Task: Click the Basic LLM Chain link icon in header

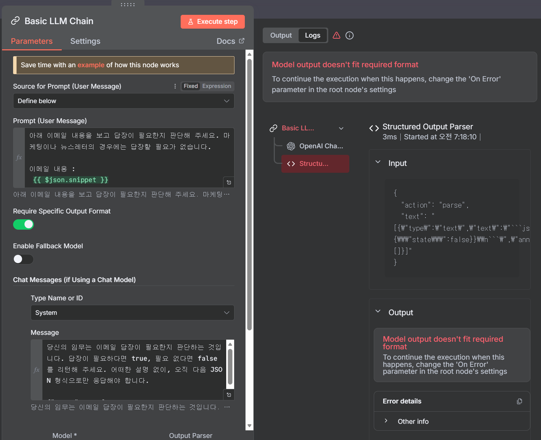Action: pos(15,21)
